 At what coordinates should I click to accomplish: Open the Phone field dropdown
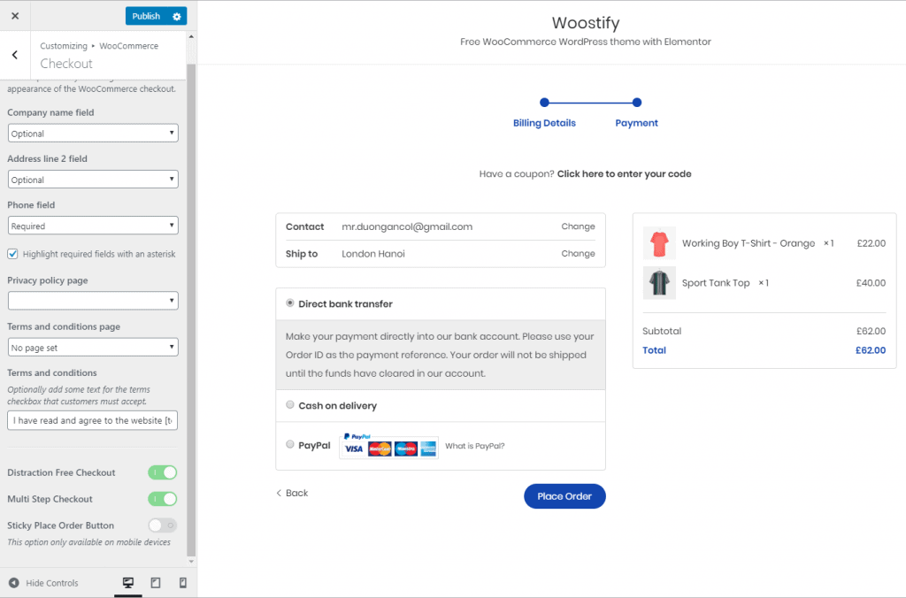click(93, 226)
